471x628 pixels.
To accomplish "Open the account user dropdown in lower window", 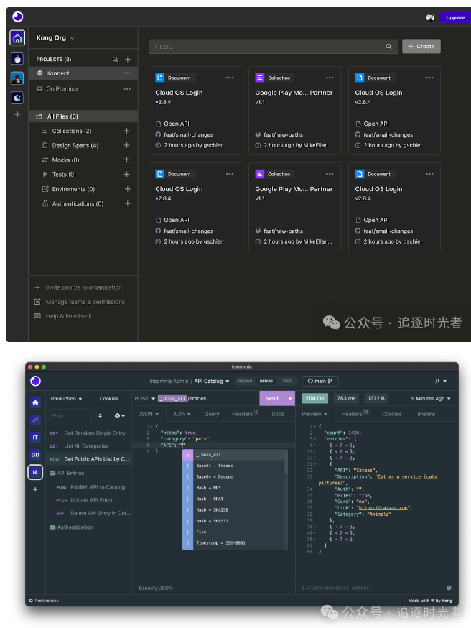I will (441, 381).
